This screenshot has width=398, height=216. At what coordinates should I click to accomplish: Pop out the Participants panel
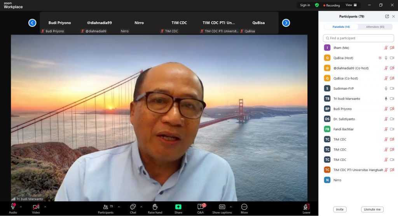point(387,16)
